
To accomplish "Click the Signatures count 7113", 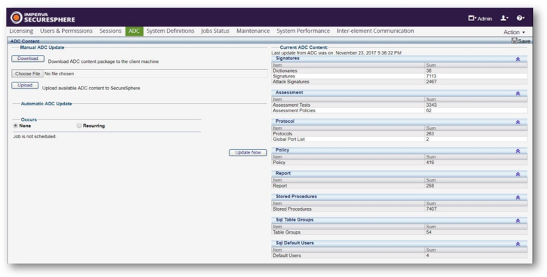I will (x=431, y=76).
